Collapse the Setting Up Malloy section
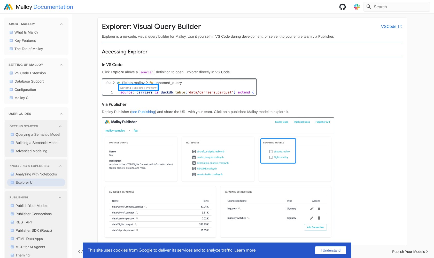 coord(61,65)
